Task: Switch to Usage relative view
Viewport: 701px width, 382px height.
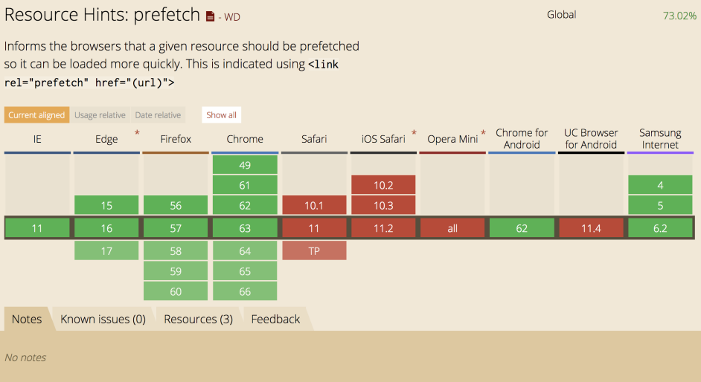Action: [x=100, y=115]
